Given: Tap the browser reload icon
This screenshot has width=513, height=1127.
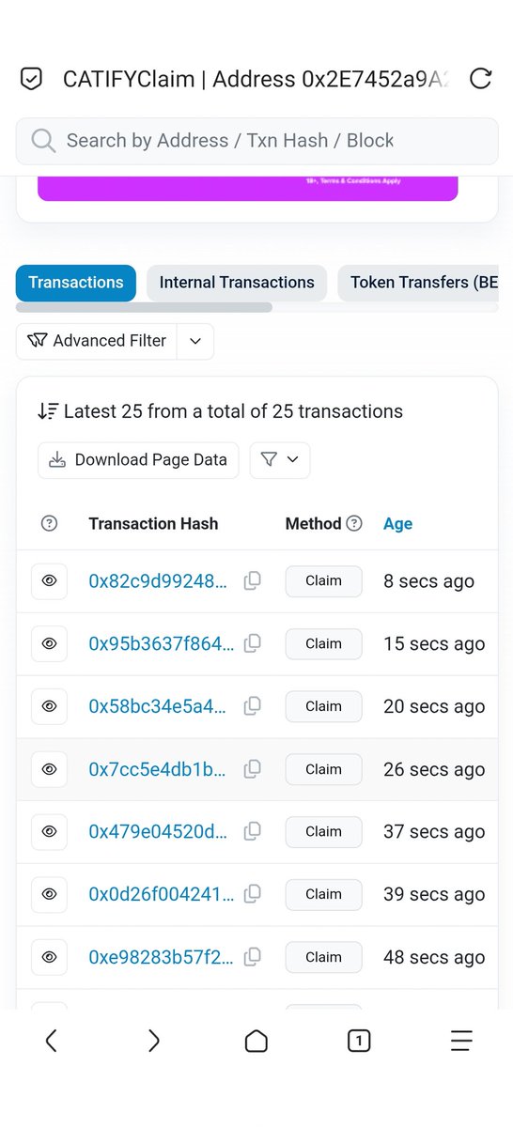Looking at the screenshot, I should (480, 79).
